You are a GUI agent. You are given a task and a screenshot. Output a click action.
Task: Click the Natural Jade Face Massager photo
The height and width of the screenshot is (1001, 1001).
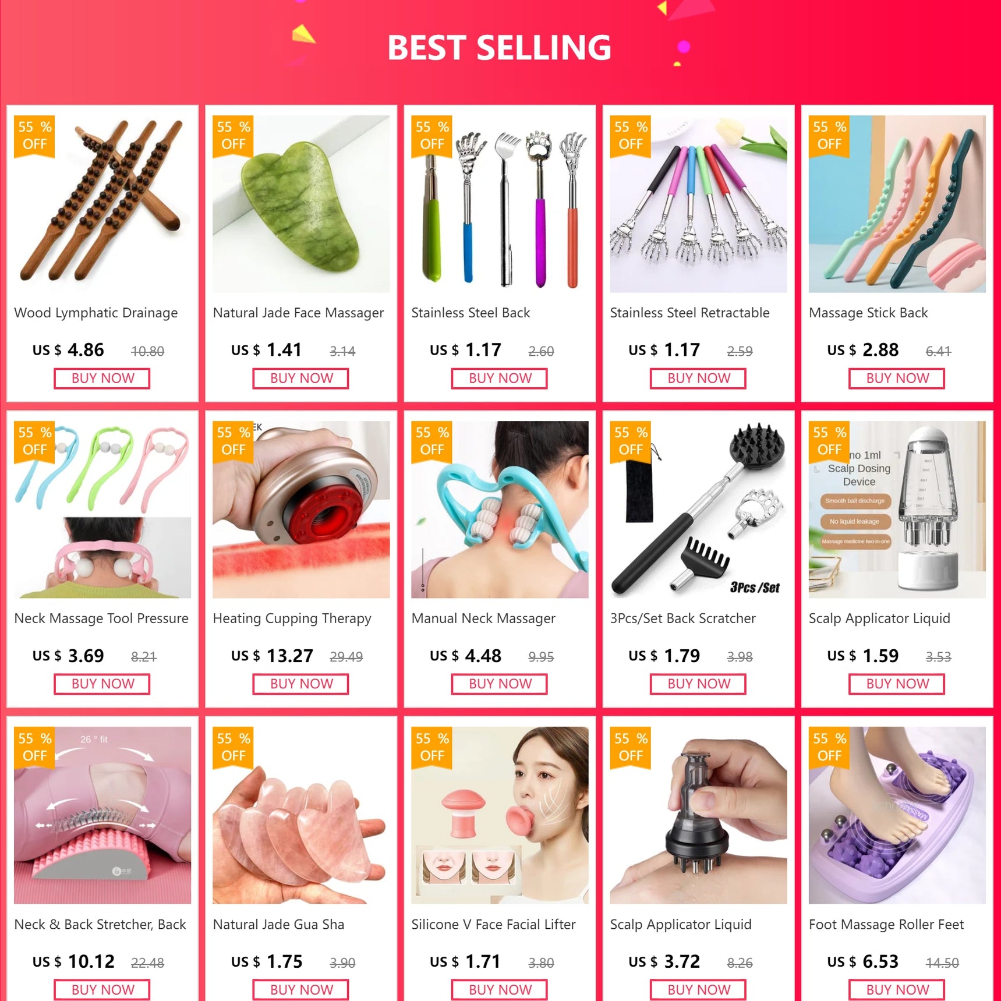tap(301, 204)
